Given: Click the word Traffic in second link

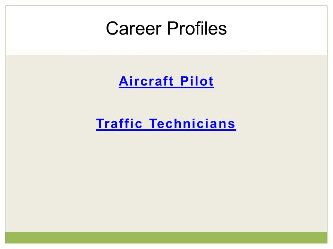Looking at the screenshot, I should (119, 124).
